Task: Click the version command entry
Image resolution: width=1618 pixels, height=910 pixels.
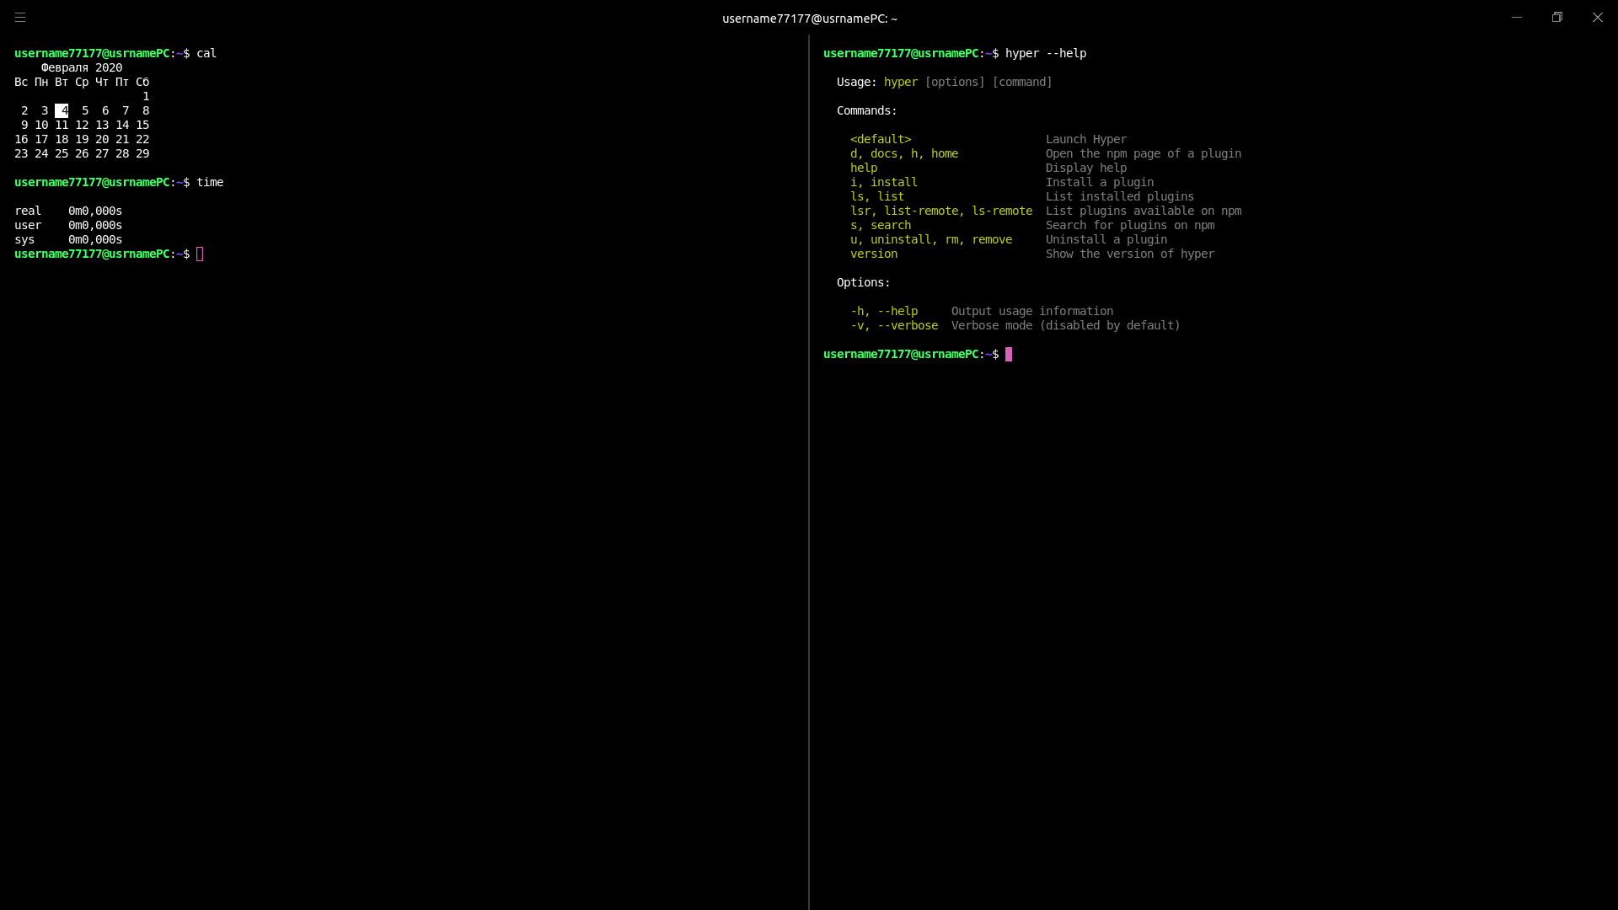Action: [874, 254]
